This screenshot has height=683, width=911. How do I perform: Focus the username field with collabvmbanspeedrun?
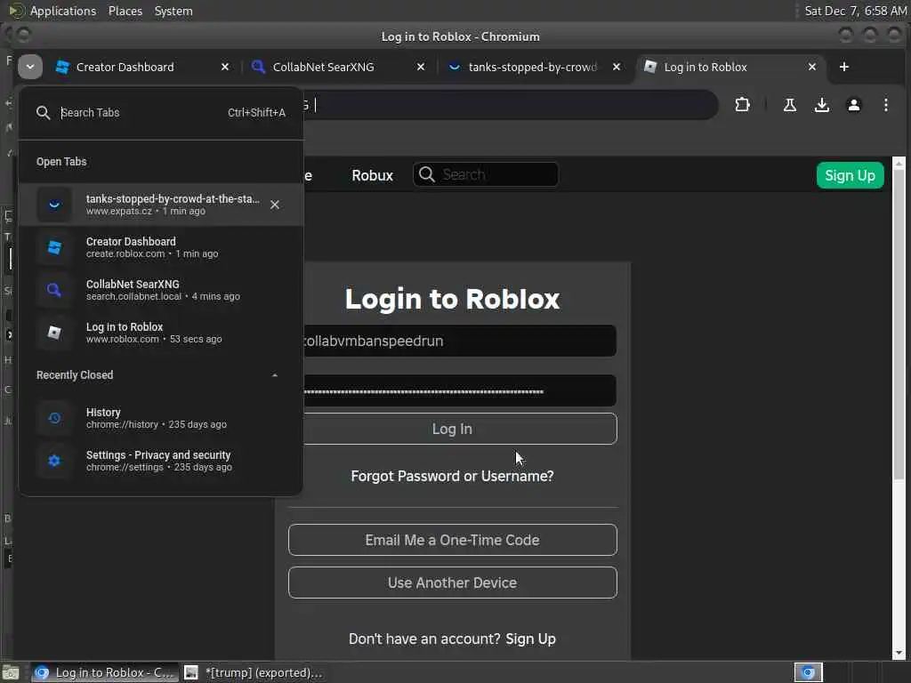(x=459, y=341)
